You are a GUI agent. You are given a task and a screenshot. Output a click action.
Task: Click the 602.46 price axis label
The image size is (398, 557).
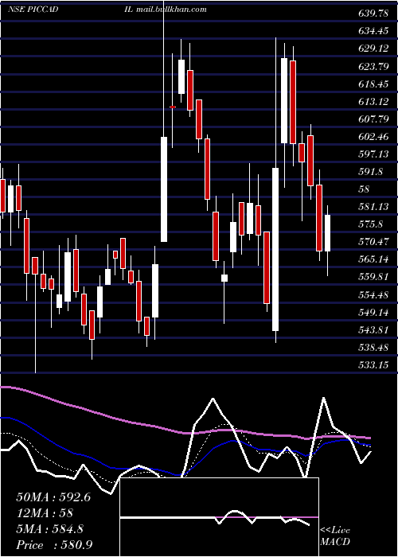373,137
